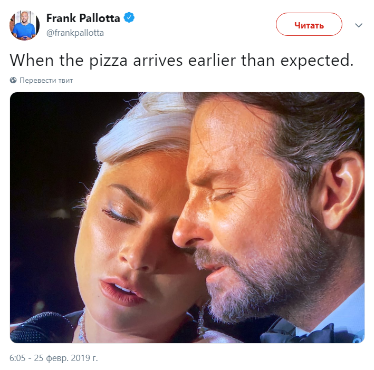Open the attached tweet photo

(x=187, y=218)
